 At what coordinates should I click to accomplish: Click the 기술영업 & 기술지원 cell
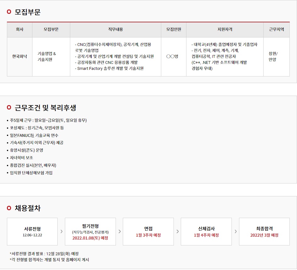coord(47,57)
